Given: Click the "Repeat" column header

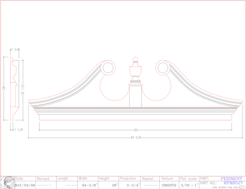Looking at the screenshot, I should click(148, 179).
